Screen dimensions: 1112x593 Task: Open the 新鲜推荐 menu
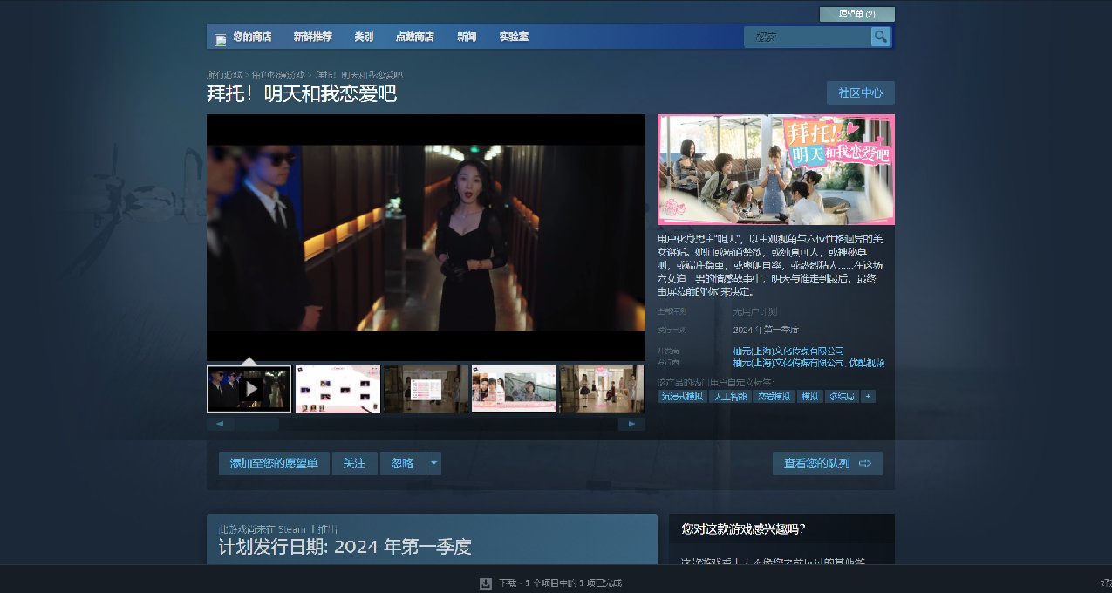point(312,37)
